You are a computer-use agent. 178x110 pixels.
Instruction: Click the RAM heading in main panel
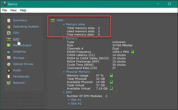tap(60, 20)
